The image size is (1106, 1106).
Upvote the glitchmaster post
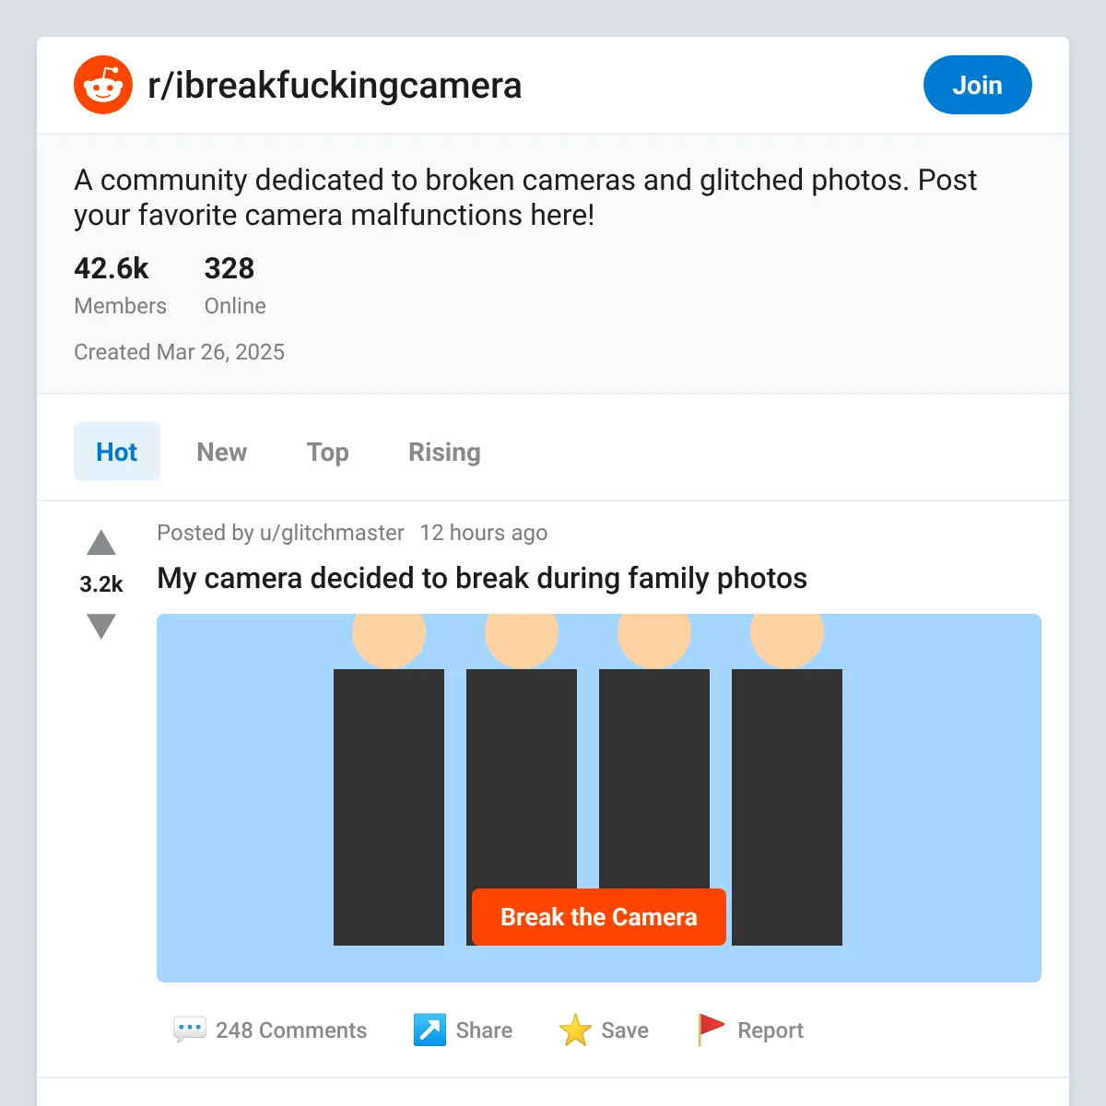coord(101,543)
